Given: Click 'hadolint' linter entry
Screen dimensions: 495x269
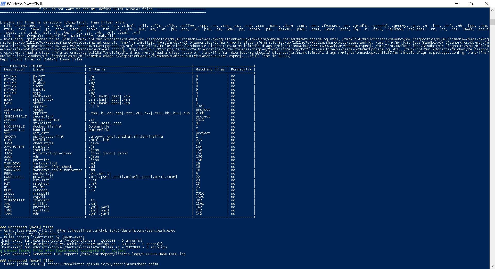Looking at the screenshot, I should (41, 130).
